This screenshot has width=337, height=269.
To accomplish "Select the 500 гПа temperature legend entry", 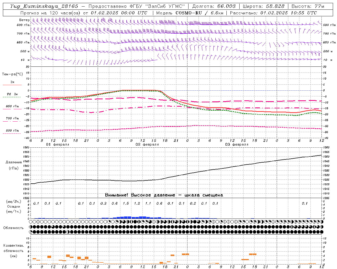I will coord(12,131).
